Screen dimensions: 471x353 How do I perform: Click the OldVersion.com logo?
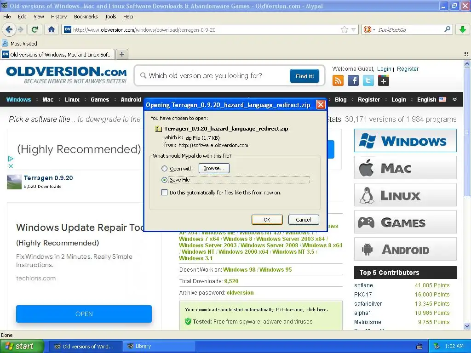click(66, 75)
